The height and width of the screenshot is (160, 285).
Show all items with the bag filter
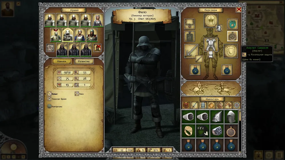[x=186, y=105]
